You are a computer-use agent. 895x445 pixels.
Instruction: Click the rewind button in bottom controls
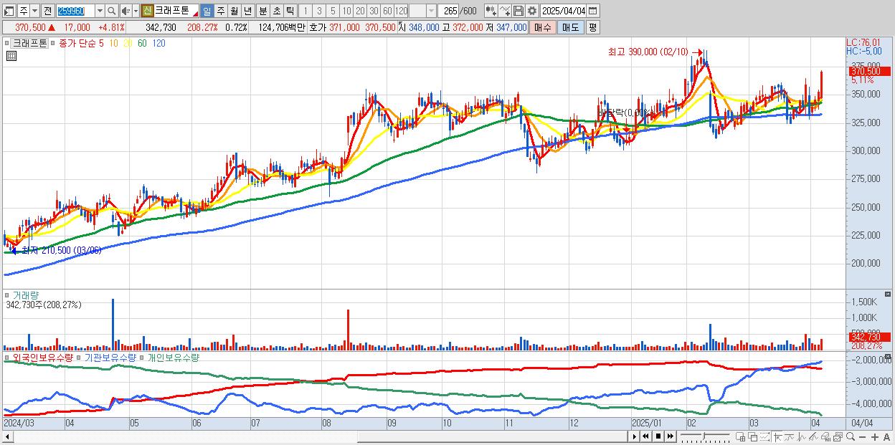645,436
